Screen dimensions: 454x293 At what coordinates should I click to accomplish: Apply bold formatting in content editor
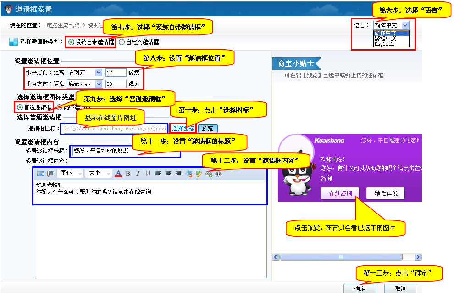click(x=128, y=174)
